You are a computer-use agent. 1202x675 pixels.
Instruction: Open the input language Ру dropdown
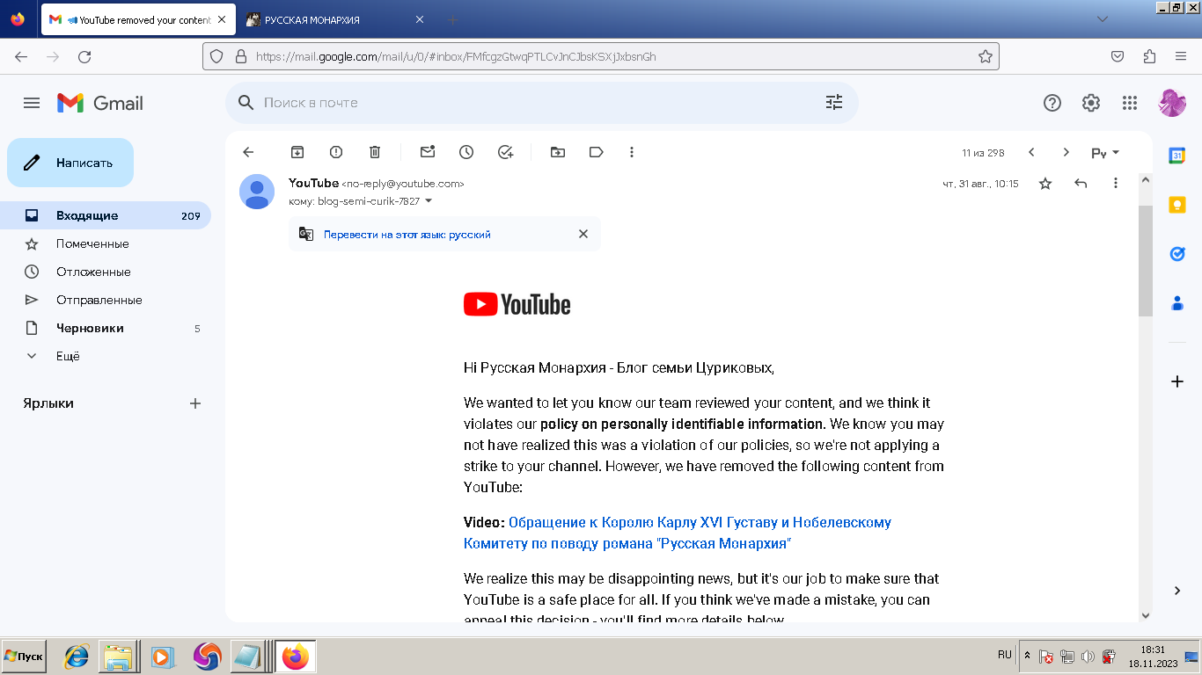(x=1105, y=153)
